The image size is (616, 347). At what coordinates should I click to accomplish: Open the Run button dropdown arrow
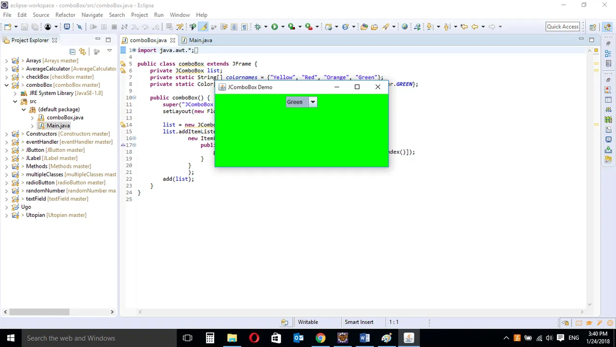(282, 27)
